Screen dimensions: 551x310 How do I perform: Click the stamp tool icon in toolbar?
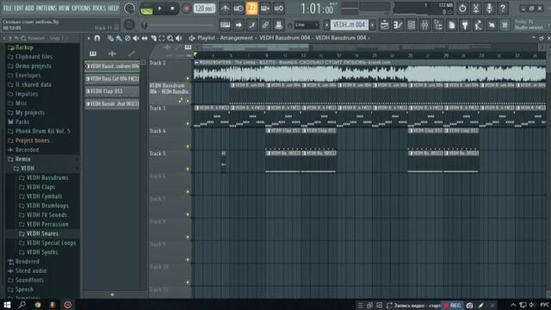(279, 25)
